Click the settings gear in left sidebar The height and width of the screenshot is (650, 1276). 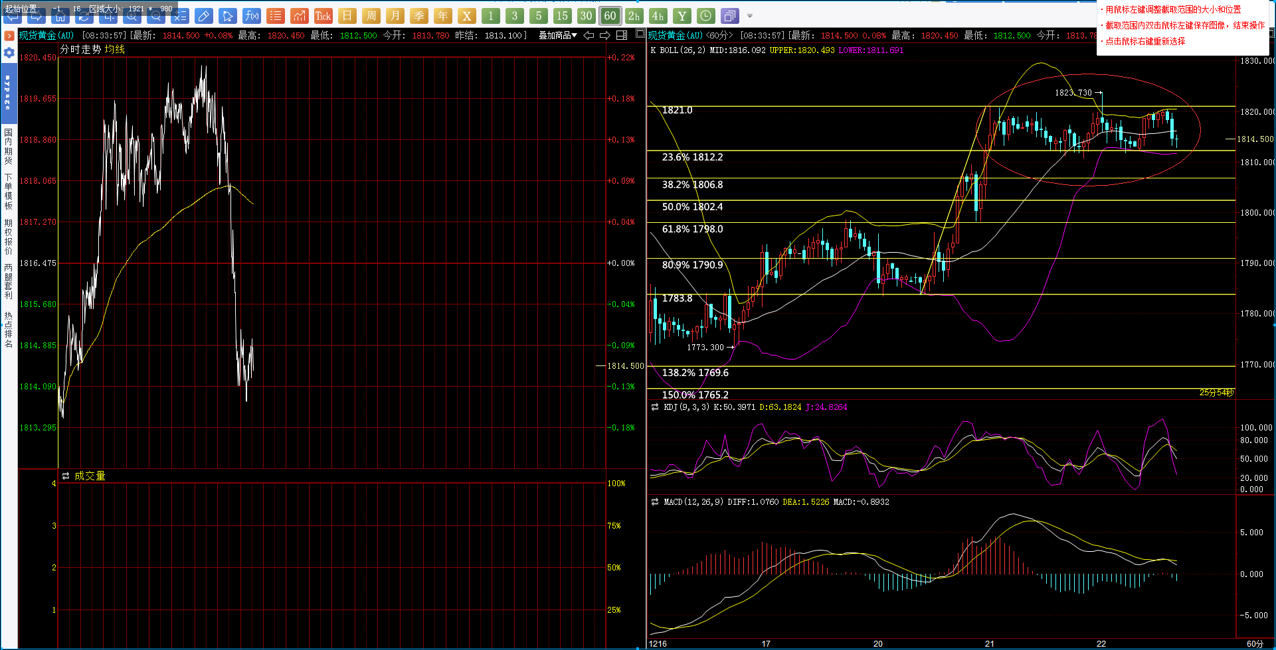pyautogui.click(x=9, y=53)
